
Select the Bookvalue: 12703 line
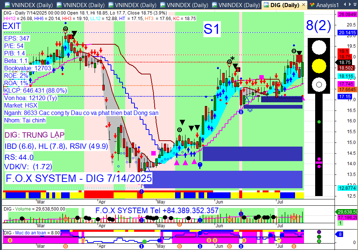(28, 68)
